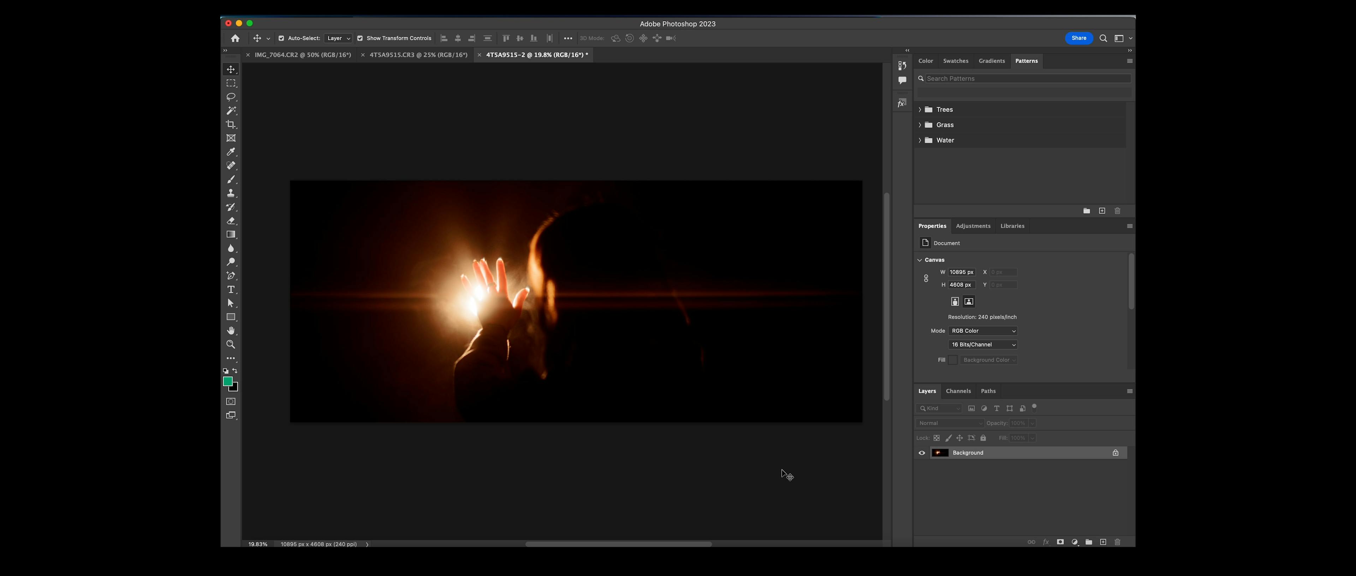Switch to the Adjustments tab
Viewport: 1356px width, 576px height.
pyautogui.click(x=973, y=226)
